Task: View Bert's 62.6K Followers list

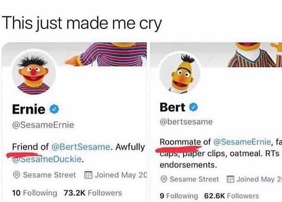Action: 231,196
